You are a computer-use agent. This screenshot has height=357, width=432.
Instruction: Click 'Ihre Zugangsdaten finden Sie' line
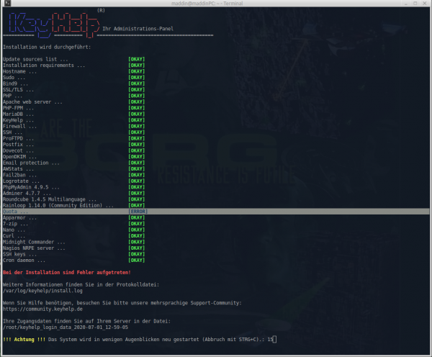pyautogui.click(x=86, y=321)
